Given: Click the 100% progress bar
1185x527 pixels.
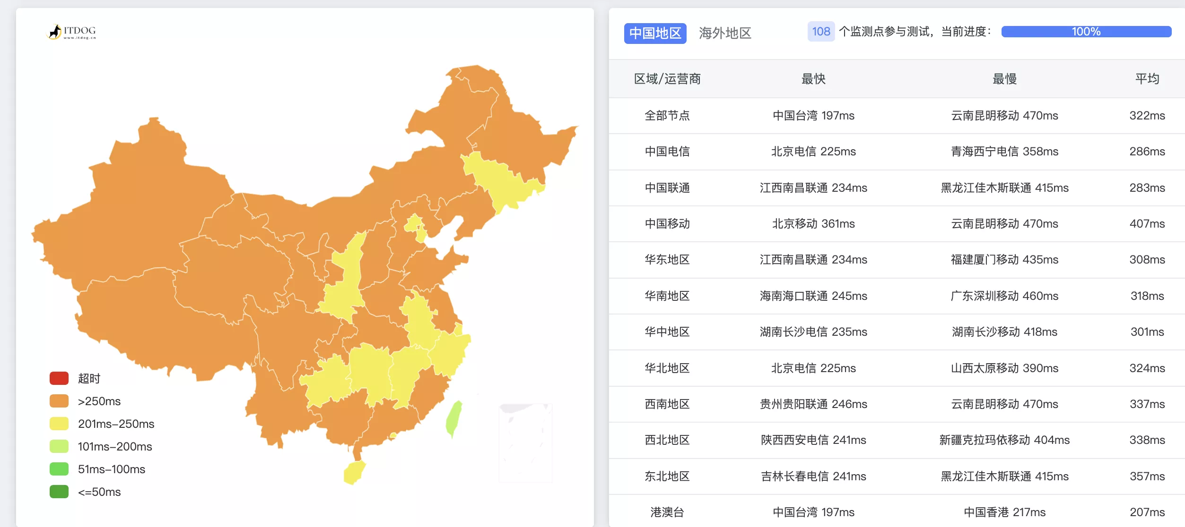Looking at the screenshot, I should point(1086,32).
